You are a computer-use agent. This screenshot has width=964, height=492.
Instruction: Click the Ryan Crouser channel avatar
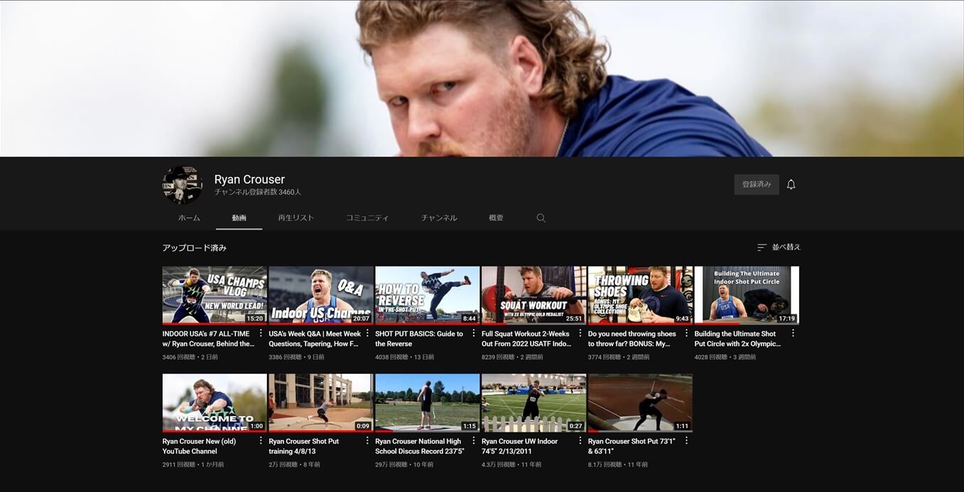tap(183, 186)
